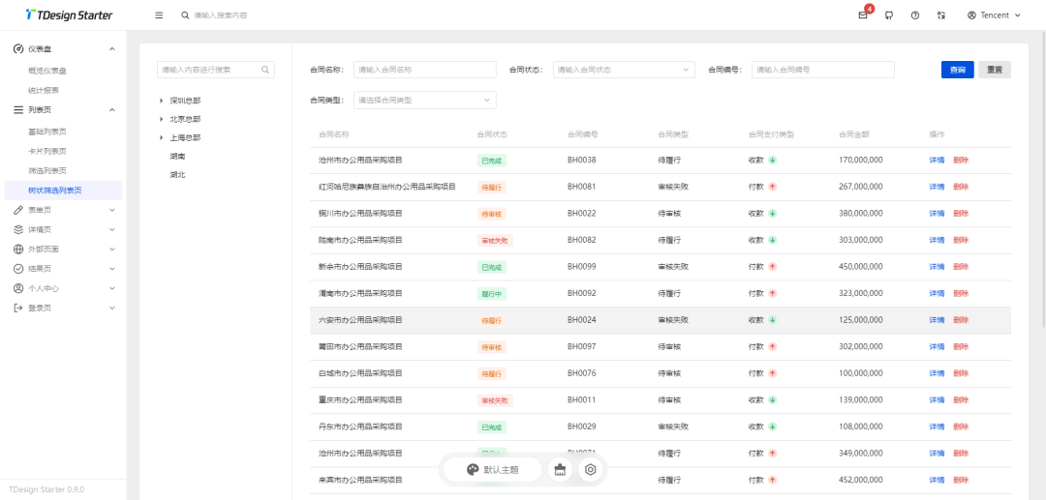
Task: Open the 合同类型 dropdown
Action: (x=425, y=100)
